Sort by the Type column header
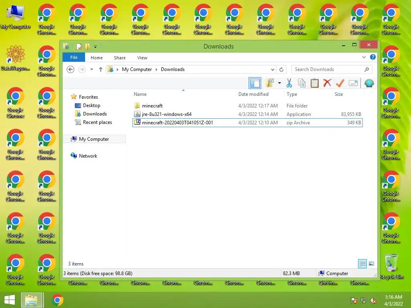411x308 pixels. pyautogui.click(x=308, y=94)
